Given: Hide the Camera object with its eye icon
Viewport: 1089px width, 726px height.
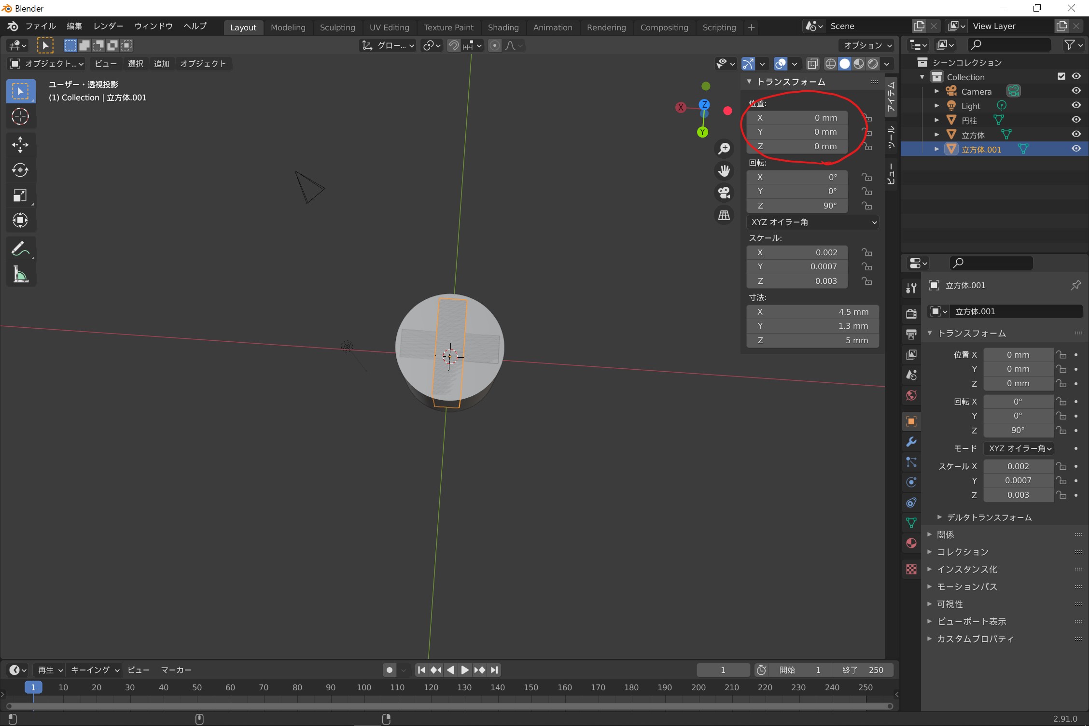Looking at the screenshot, I should pyautogui.click(x=1076, y=91).
